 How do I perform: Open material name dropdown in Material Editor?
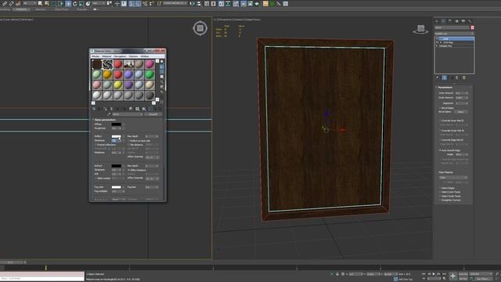[127, 114]
